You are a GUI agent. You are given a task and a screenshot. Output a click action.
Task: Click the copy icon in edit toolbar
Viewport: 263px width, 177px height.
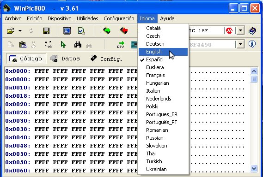click(x=11, y=45)
